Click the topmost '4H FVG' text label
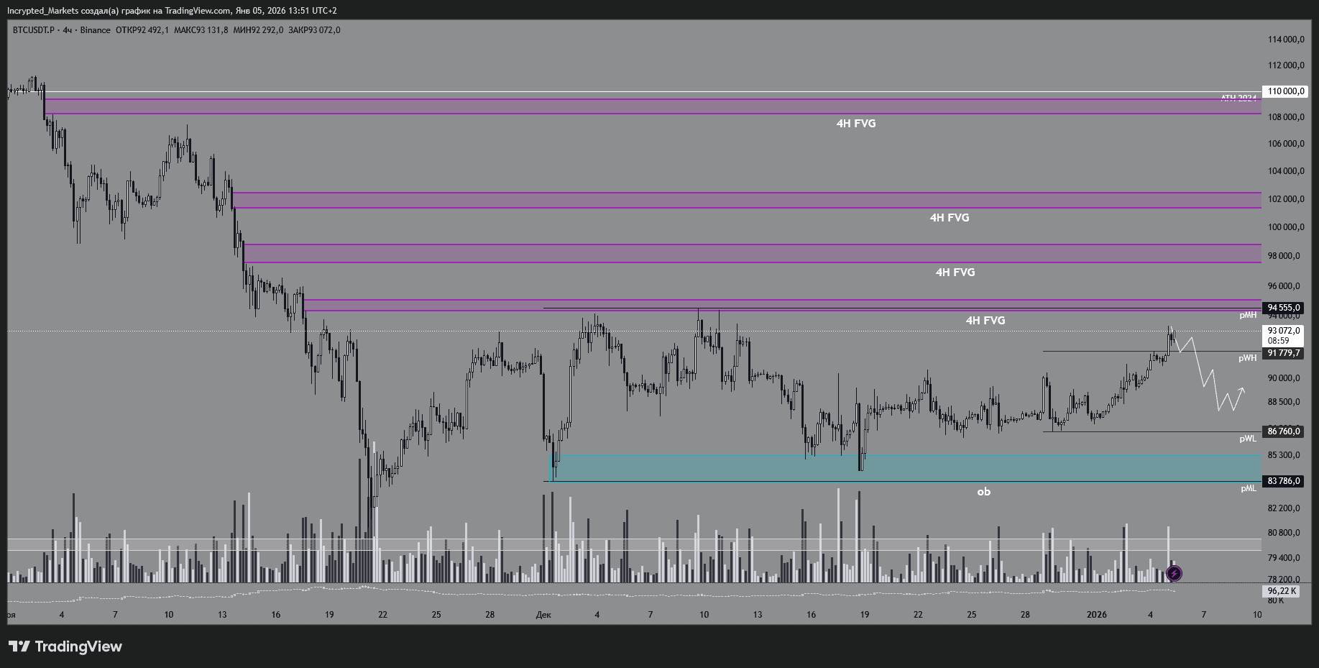 pyautogui.click(x=855, y=124)
